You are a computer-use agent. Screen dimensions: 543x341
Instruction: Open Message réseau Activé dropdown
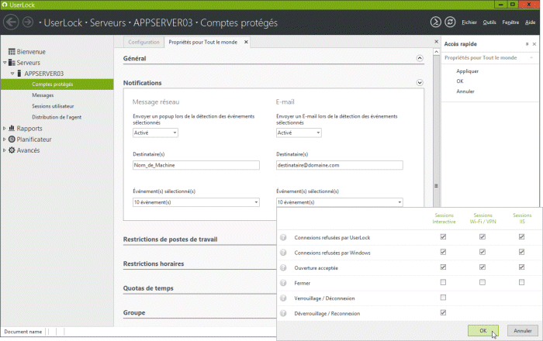click(155, 133)
